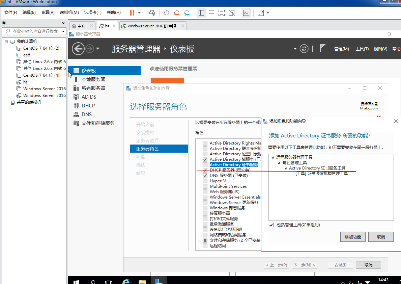The height and width of the screenshot is (284, 401).
Task: Open the console view icon
Action: [x=246, y=13]
